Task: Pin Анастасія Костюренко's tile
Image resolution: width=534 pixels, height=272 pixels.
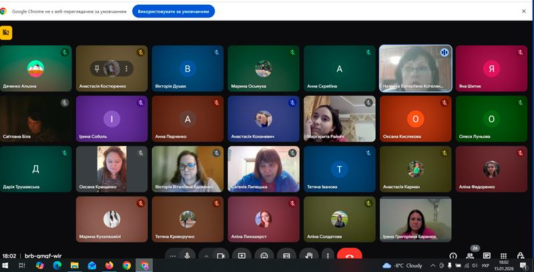Action: pyautogui.click(x=97, y=69)
